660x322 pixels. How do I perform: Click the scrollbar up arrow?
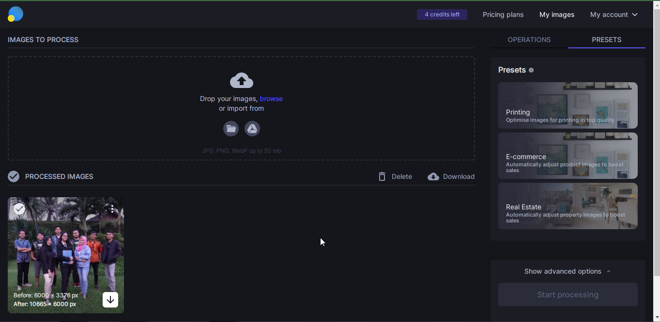(657, 4)
